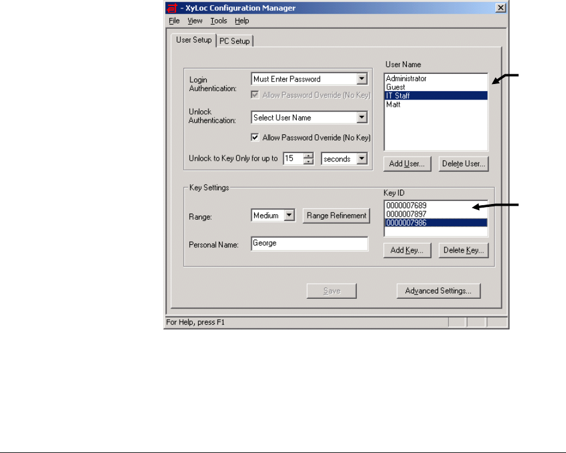The width and height of the screenshot is (566, 453).
Task: Click the disabled Save button
Action: pyautogui.click(x=332, y=291)
